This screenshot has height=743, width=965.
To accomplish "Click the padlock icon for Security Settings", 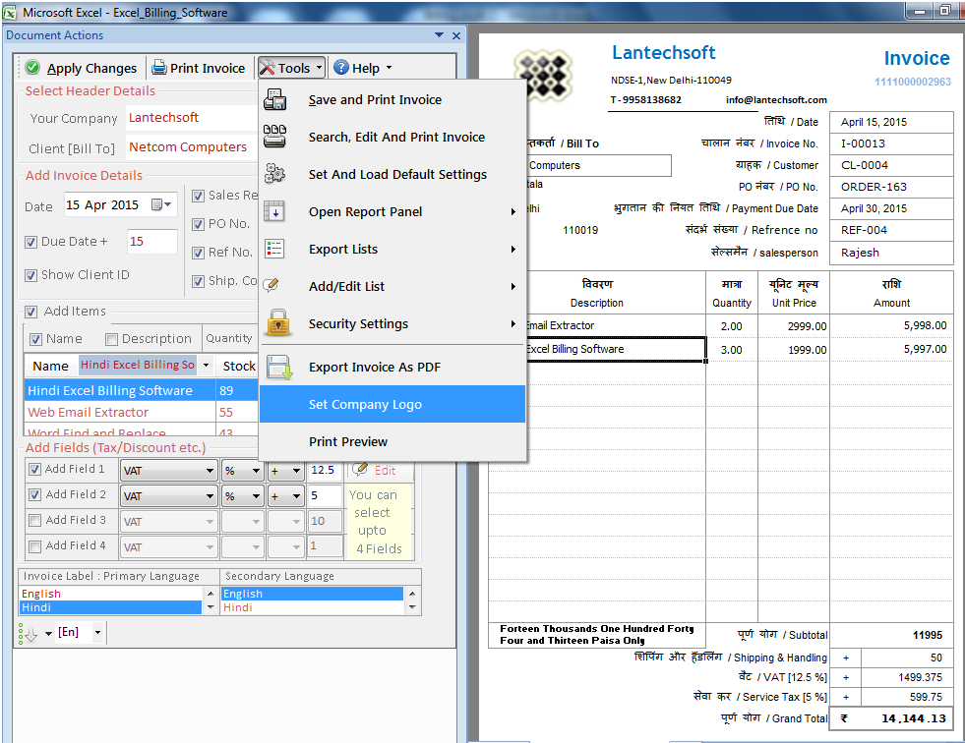I will 278,323.
